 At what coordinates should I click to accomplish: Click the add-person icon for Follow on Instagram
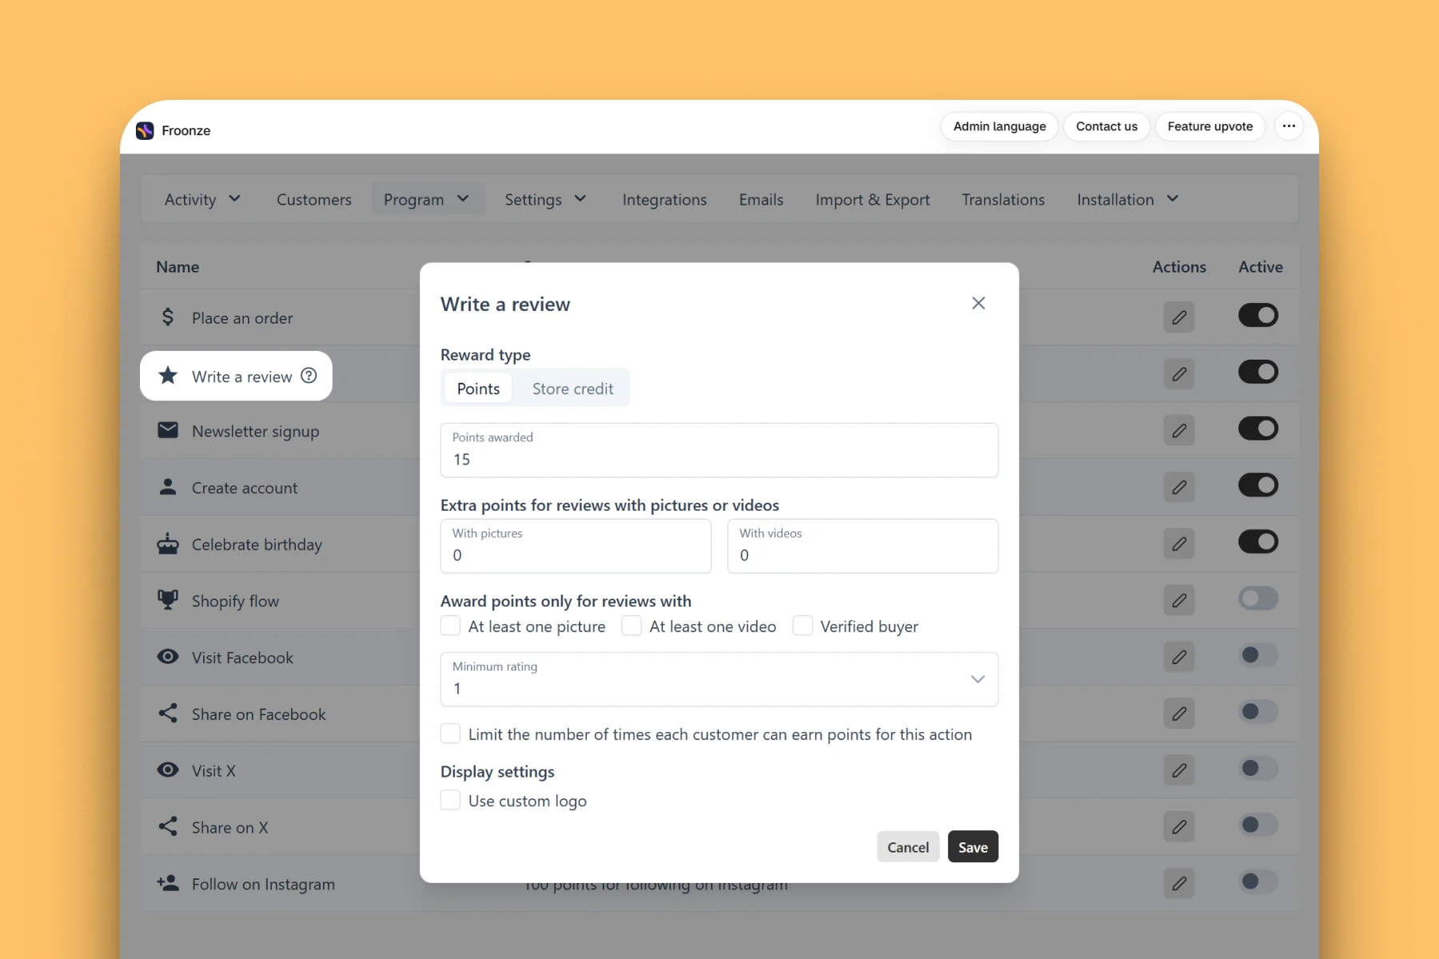click(168, 883)
